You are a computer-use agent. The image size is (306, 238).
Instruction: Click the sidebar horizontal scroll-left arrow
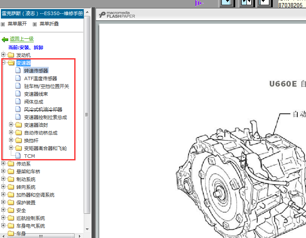(3, 236)
